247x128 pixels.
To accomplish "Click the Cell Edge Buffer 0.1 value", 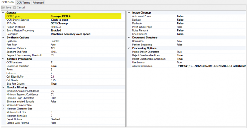I will 52,77.
